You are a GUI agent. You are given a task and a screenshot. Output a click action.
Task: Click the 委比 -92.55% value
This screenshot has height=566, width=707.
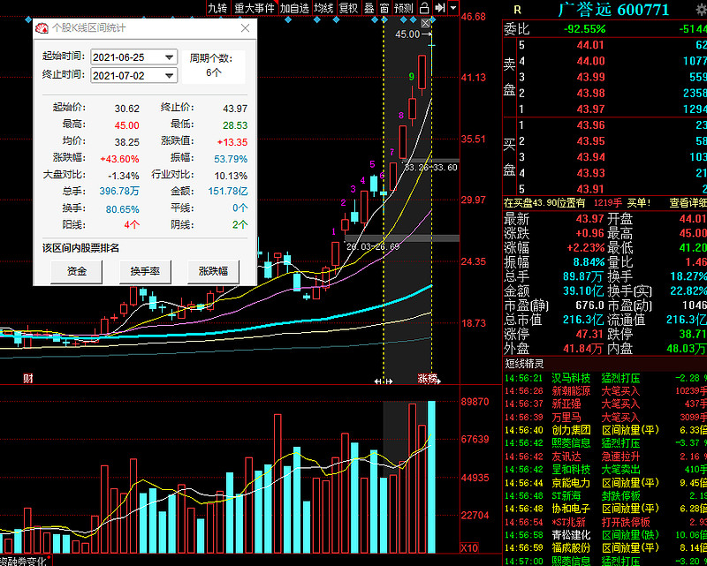[x=584, y=29]
